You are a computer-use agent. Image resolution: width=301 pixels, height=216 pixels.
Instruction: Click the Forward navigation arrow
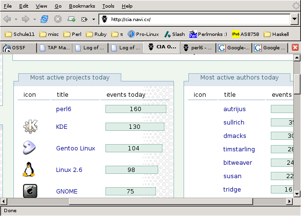coord(25,19)
